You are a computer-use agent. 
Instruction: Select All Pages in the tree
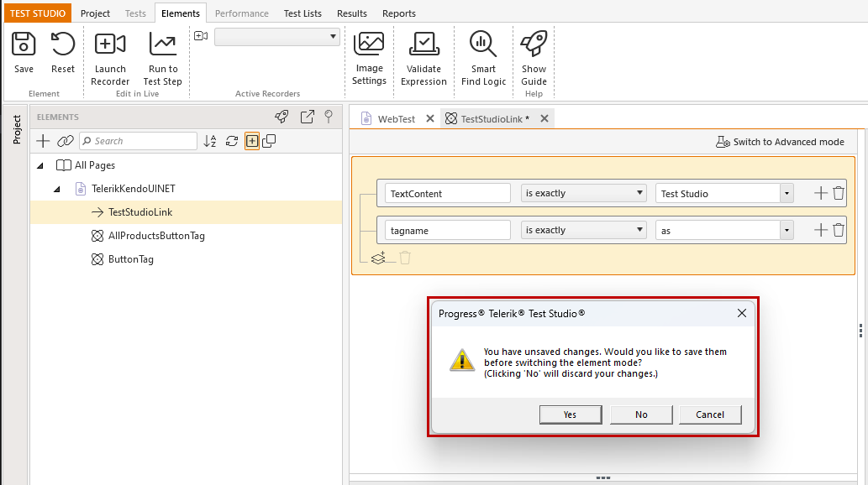(95, 165)
